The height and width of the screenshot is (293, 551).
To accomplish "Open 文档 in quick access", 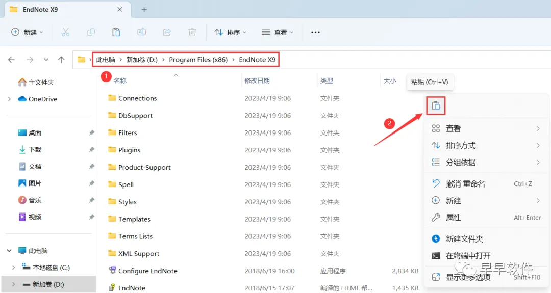I will pos(30,166).
